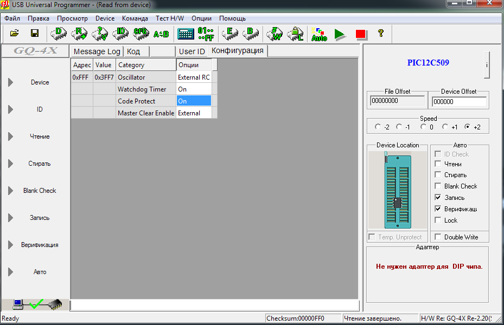Viewport: 504px width, 325px height.
Task: Open chip configuration via the CFG icon
Action: tap(141, 34)
